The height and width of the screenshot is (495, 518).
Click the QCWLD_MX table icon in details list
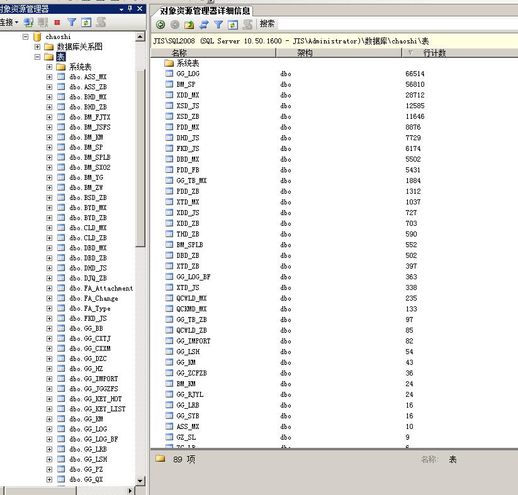169,298
